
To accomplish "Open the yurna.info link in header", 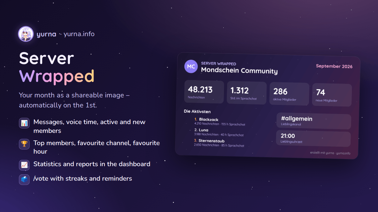I will pos(79,34).
